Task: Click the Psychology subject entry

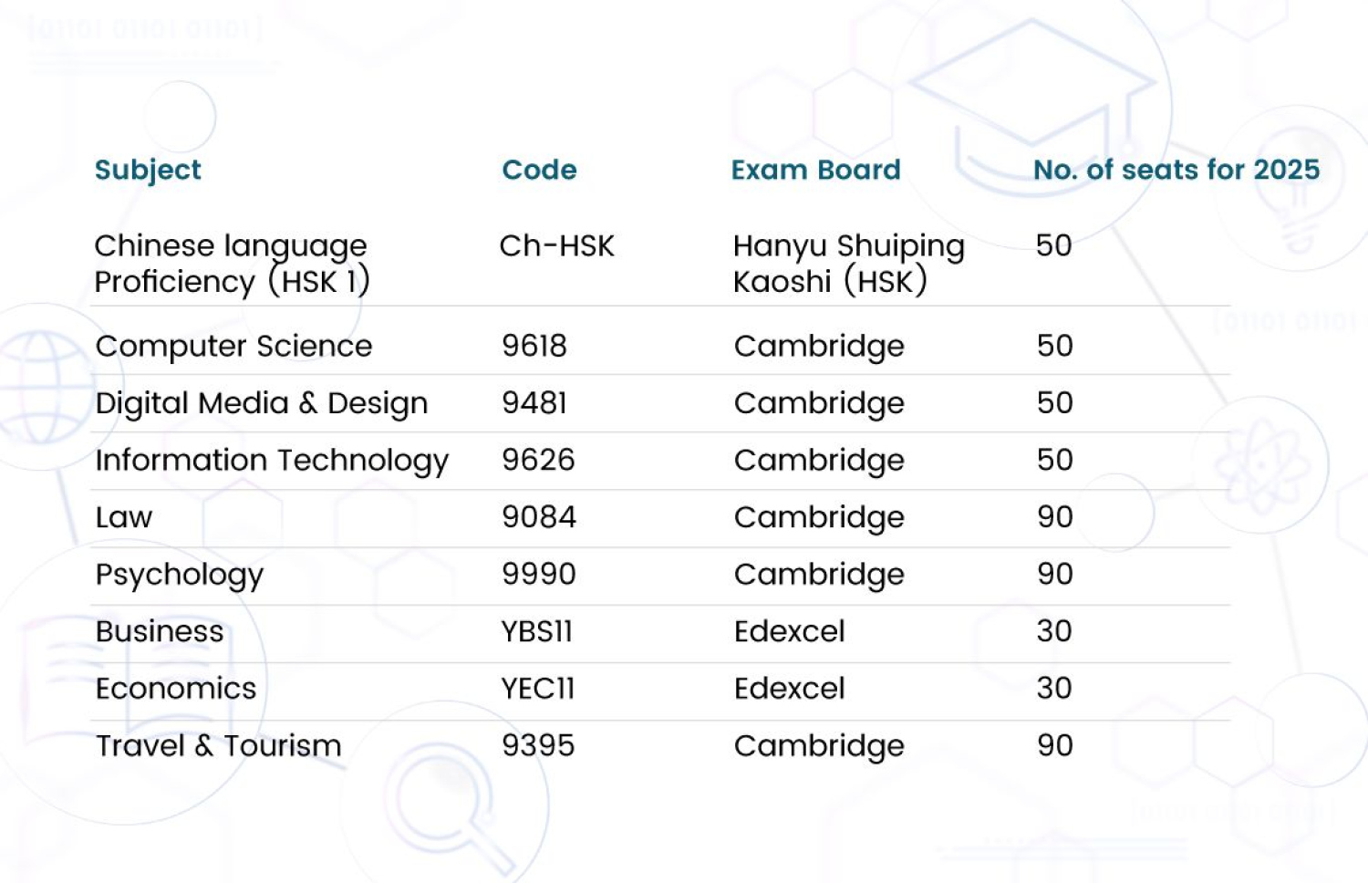Action: coord(180,575)
